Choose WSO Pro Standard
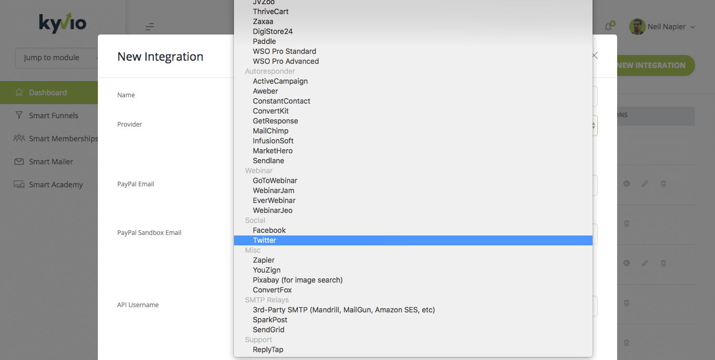 click(413, 51)
